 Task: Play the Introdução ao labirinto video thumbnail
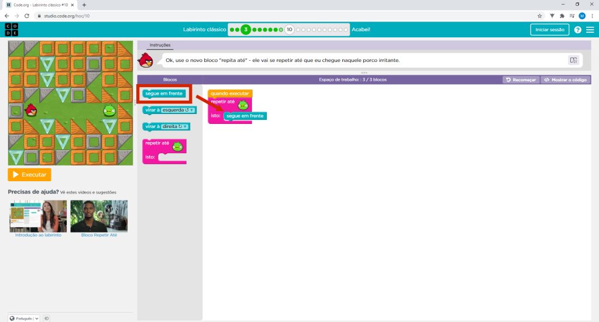coord(38,216)
